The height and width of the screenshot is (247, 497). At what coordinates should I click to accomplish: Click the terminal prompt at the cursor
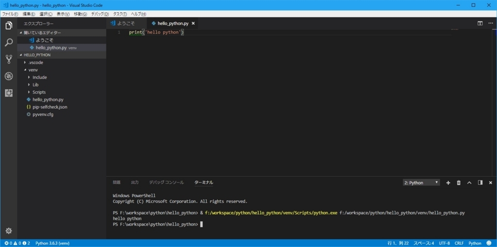point(201,224)
